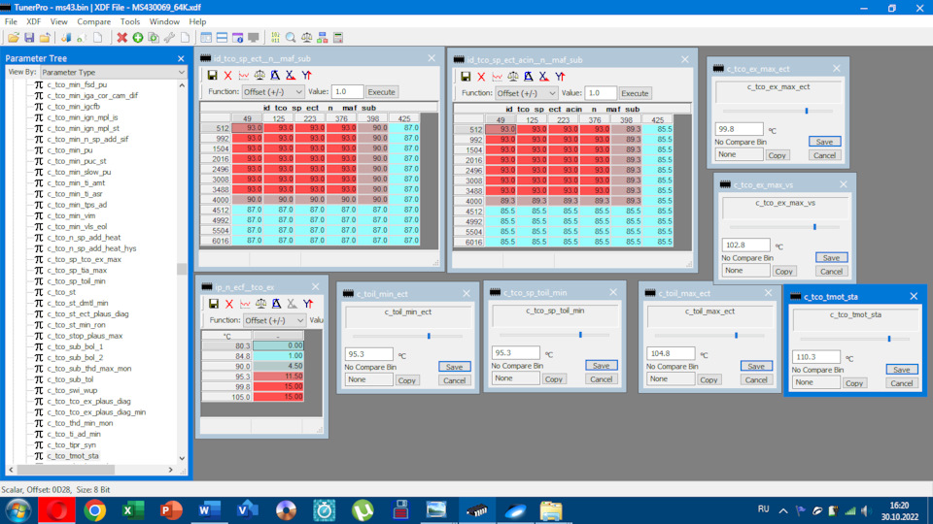Click the binary 101 hex editor toolbar icon
The width and height of the screenshot is (933, 524).
(x=275, y=38)
